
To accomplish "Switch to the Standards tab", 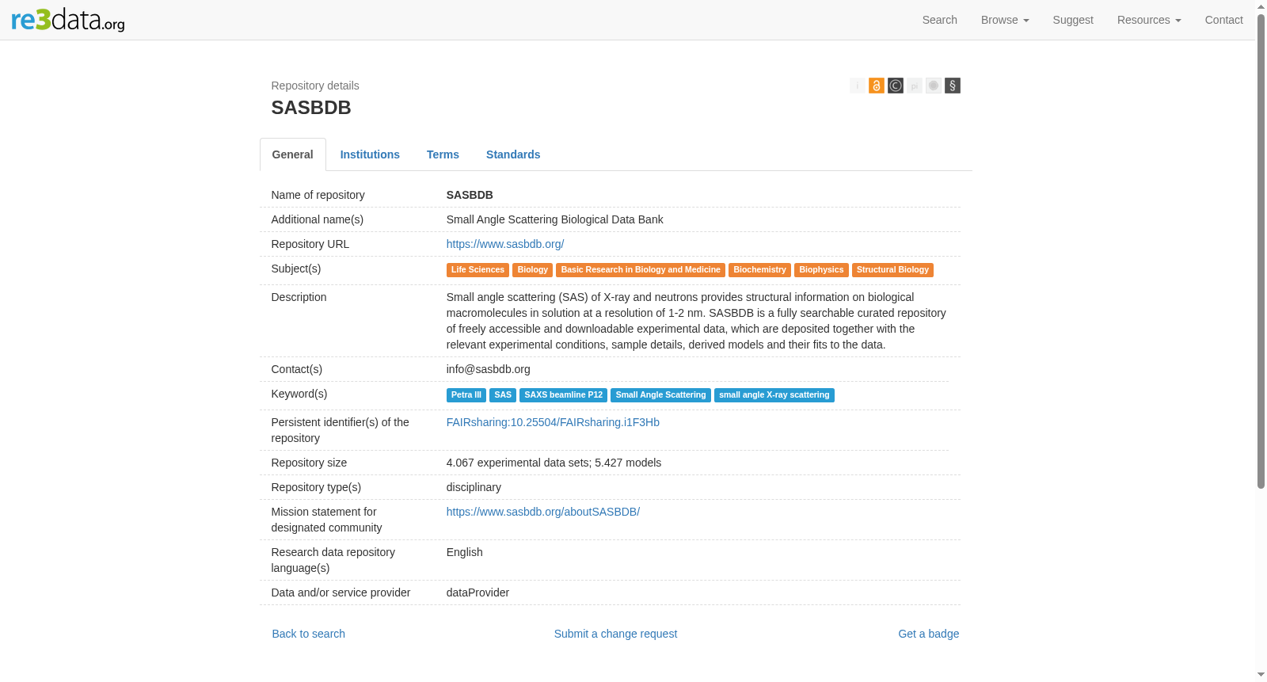I will pos(513,154).
